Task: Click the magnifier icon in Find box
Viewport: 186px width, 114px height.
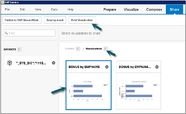Action: [7, 33]
